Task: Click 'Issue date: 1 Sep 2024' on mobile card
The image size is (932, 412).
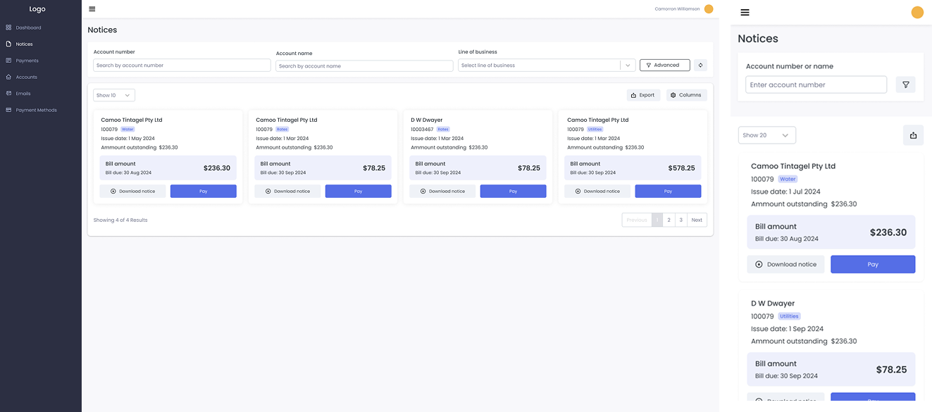Action: pyautogui.click(x=787, y=329)
